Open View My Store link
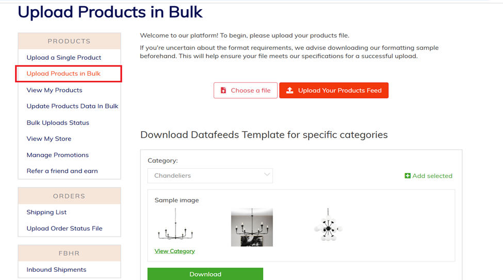 tap(49, 139)
